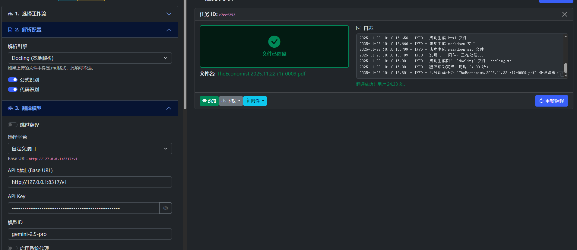Collapse the 翻译模型 section
Viewport: 577px width, 250px height.
(169, 108)
